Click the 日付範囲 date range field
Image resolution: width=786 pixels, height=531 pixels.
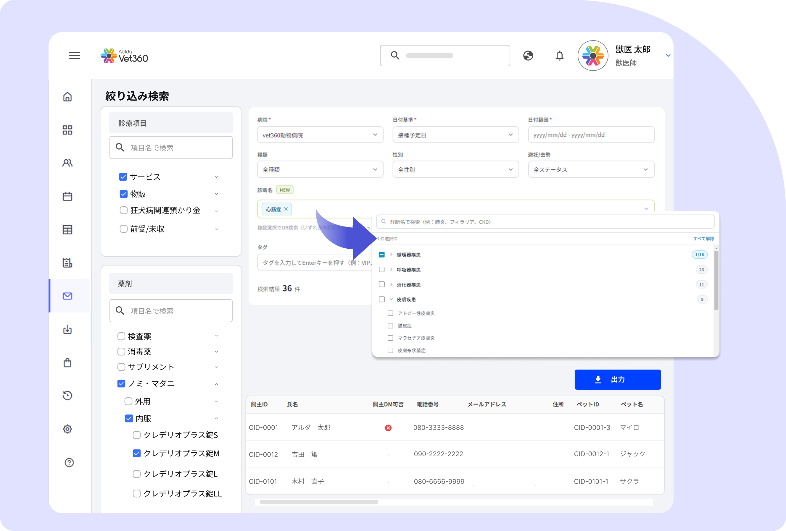point(591,135)
